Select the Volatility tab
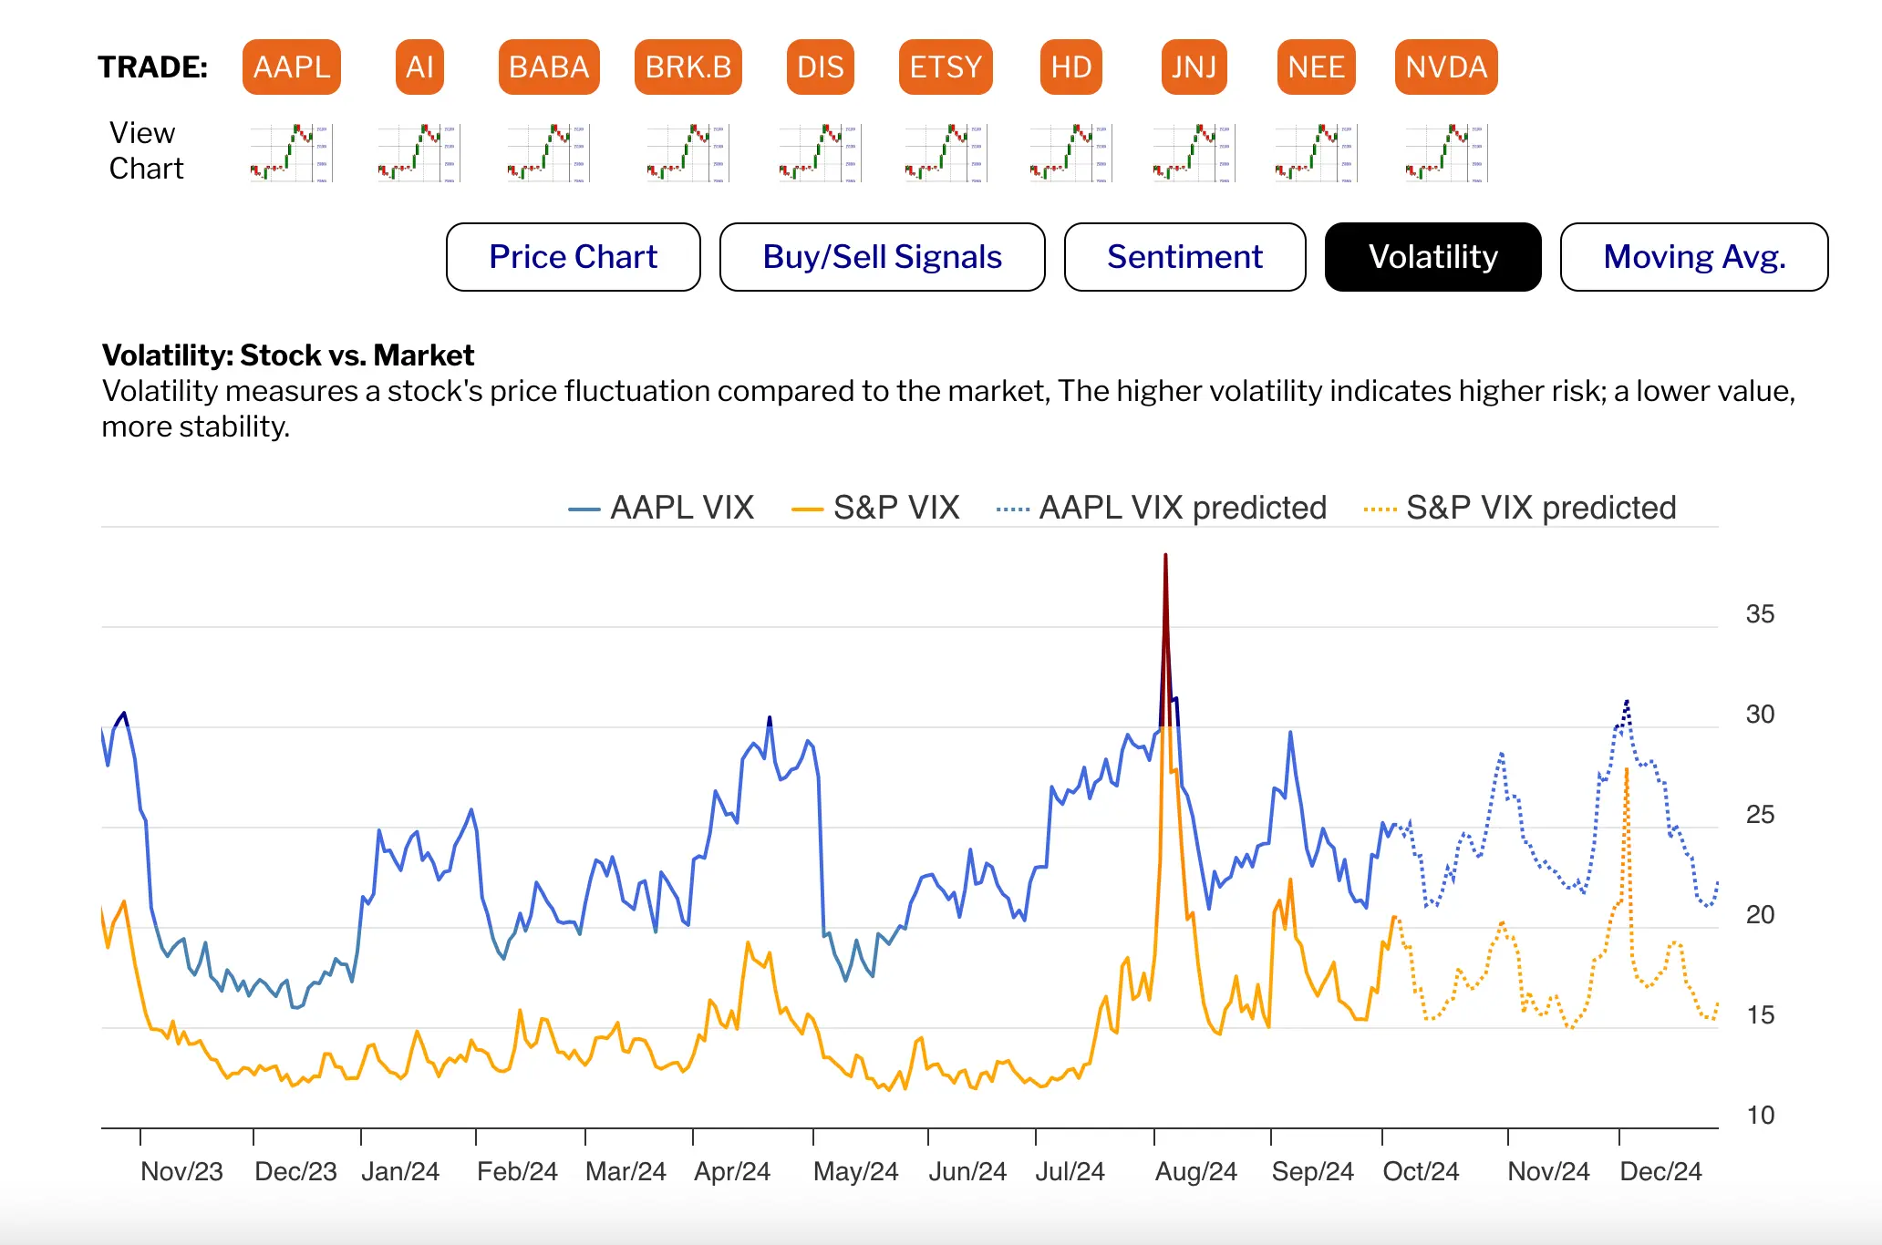Viewport: 1882px width, 1245px height. [x=1433, y=257]
